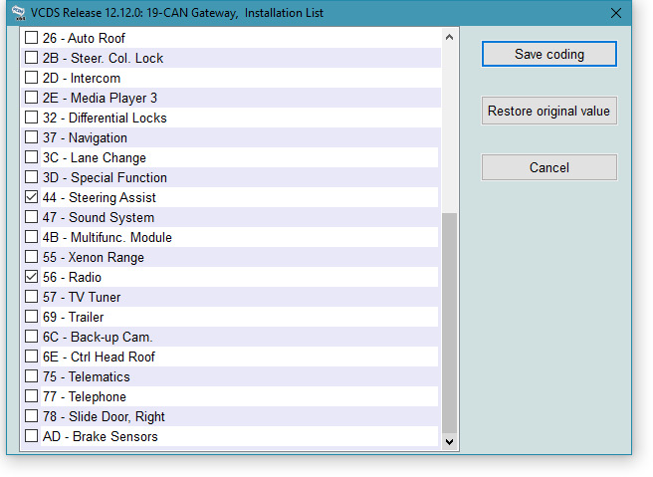This screenshot has height=477, width=653.
Task: Click the scrollbar up arrow
Action: (449, 37)
